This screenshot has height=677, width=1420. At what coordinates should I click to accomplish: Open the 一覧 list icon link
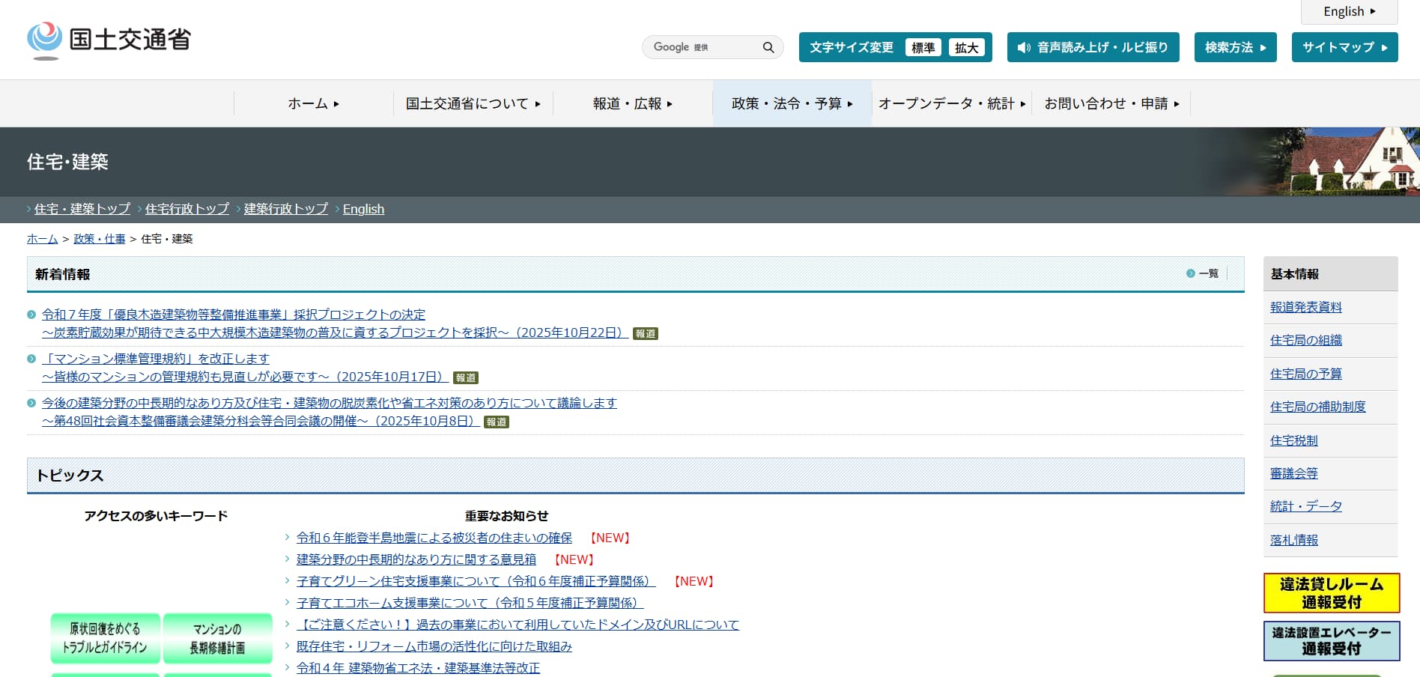[x=1203, y=273]
